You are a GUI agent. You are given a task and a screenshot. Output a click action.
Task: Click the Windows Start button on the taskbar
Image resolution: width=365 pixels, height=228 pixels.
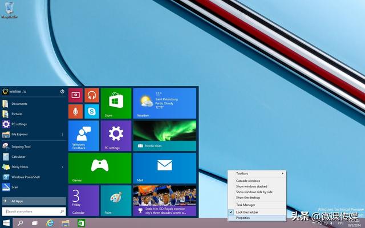(6, 223)
